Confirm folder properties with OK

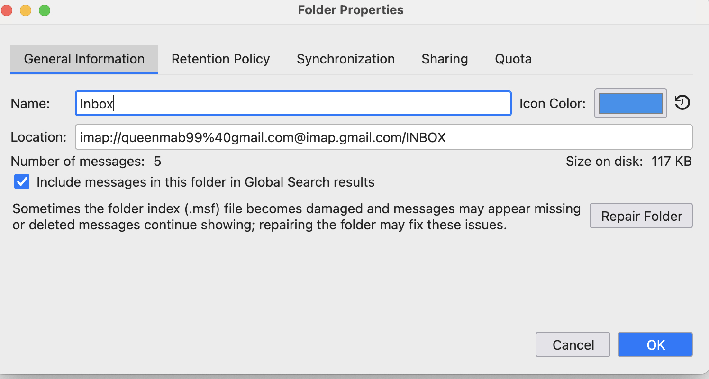click(655, 344)
